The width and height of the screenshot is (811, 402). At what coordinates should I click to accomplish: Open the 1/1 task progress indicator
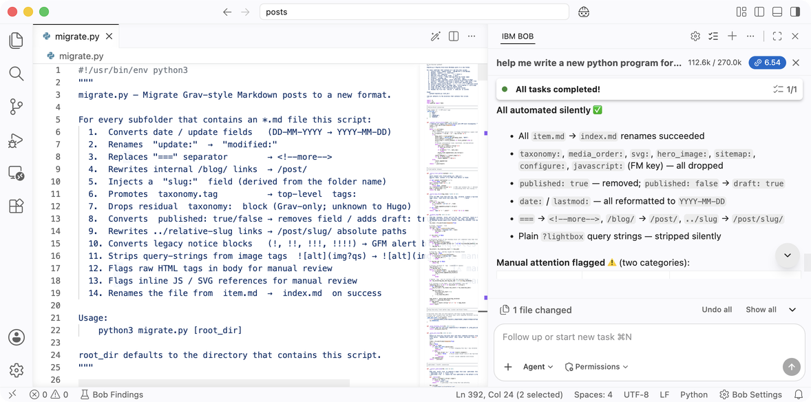[x=785, y=89]
